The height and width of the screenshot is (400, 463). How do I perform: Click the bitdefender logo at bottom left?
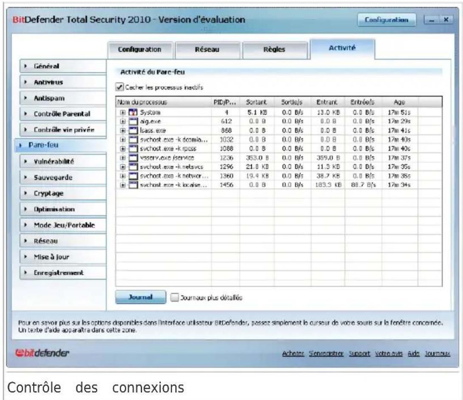tap(42, 353)
